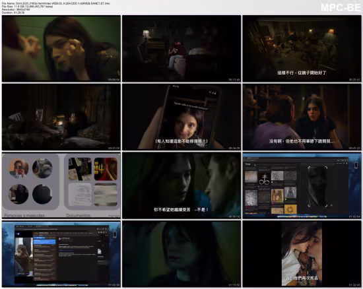Open the Personas y mascotas photo gallery thumbnail
The width and height of the screenshot is (363, 289).
[x=61, y=185]
